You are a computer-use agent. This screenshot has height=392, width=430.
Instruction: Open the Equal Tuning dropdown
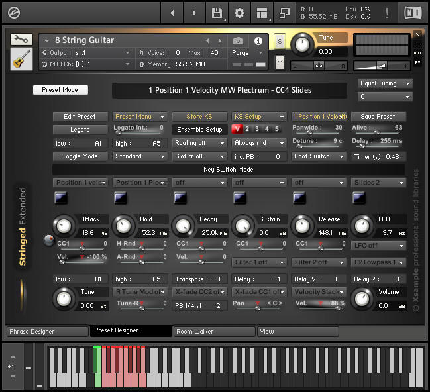tap(385, 83)
